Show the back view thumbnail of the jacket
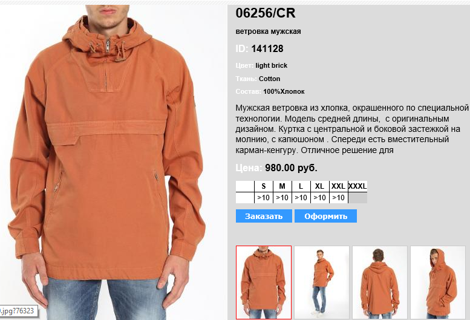The width and height of the screenshot is (470, 320). [x=380, y=282]
